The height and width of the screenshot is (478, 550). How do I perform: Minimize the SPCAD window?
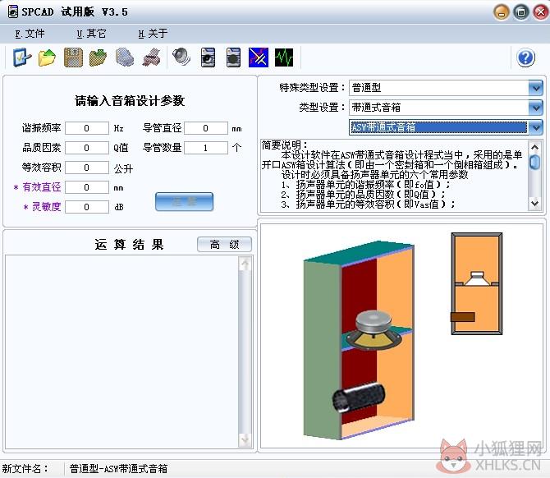pos(502,12)
